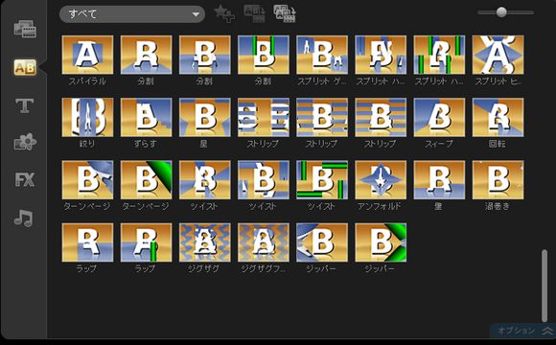556x345 pixels.
Task: Open the すべて category dropdown
Action: [132, 14]
